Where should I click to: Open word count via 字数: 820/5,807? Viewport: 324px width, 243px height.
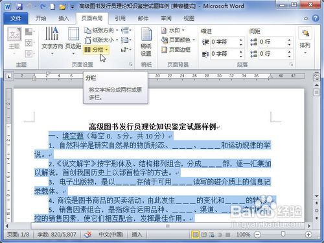(x=56, y=235)
